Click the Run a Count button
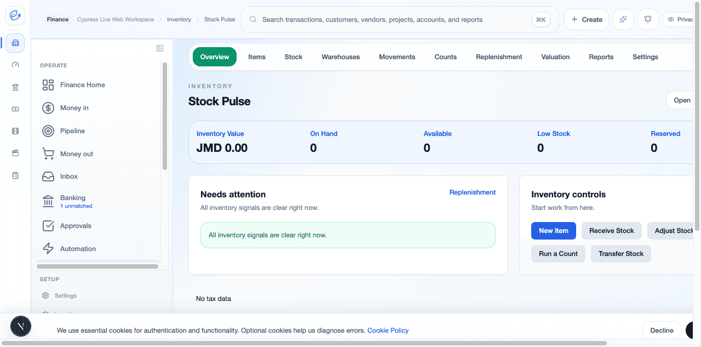The height and width of the screenshot is (347, 701). (x=558, y=254)
